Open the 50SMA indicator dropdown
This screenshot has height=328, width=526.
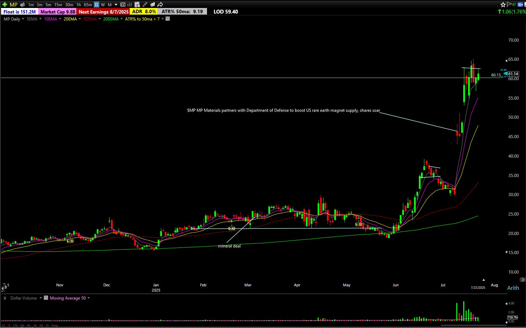[x=100, y=19]
